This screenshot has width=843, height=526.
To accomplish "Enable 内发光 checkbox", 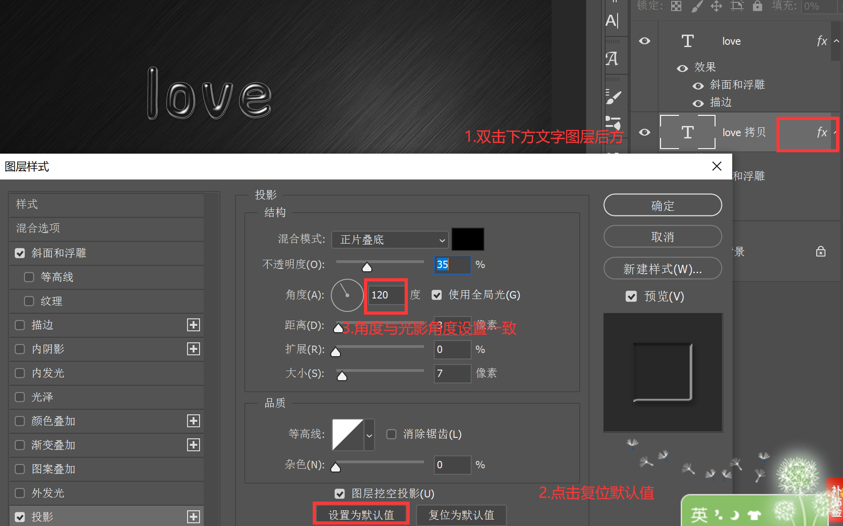I will tap(20, 373).
